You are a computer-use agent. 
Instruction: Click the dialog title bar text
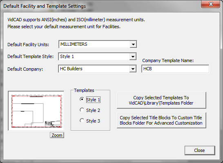click(x=45, y=6)
